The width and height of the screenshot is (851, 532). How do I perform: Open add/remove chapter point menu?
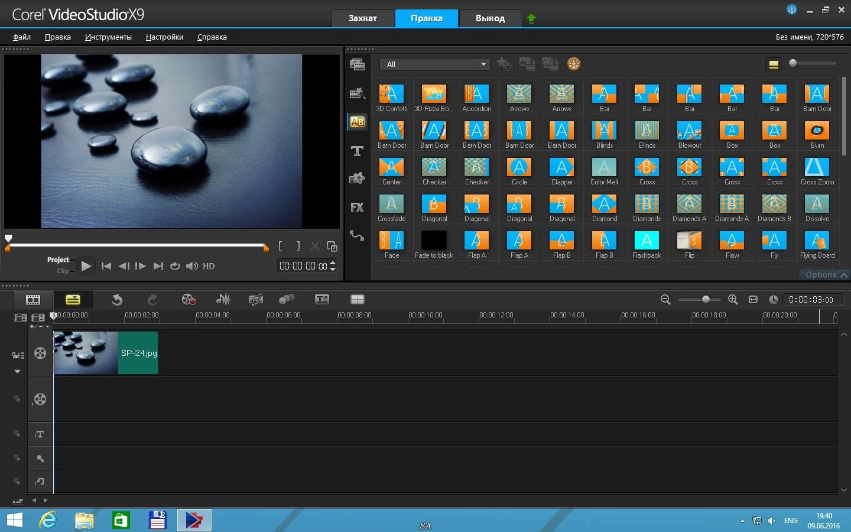coord(40,326)
